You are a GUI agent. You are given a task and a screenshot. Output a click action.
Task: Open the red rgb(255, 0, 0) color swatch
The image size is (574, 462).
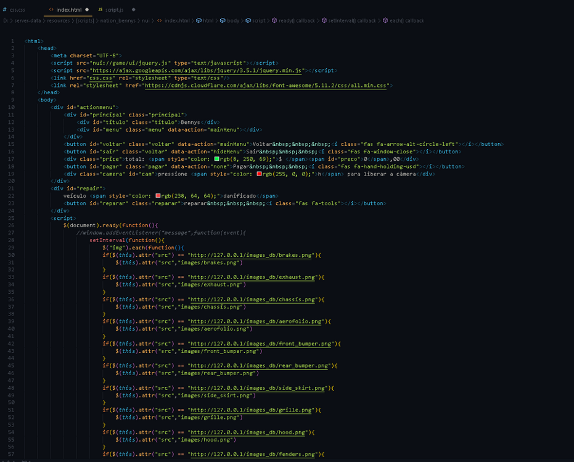click(260, 174)
